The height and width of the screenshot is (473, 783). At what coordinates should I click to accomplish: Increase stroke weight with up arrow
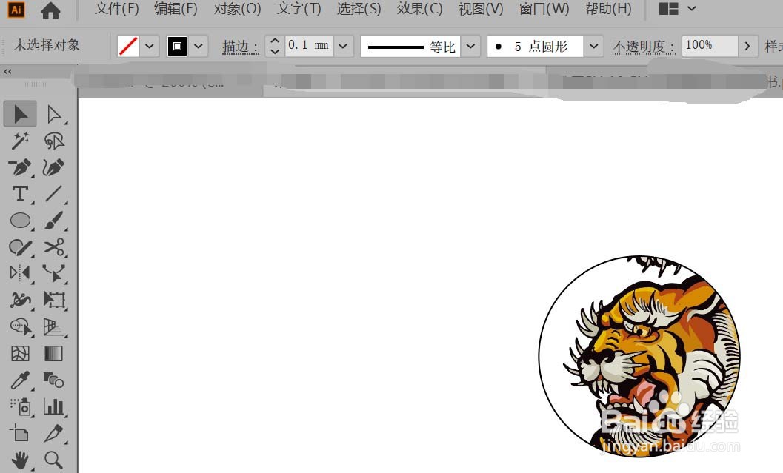coord(275,41)
